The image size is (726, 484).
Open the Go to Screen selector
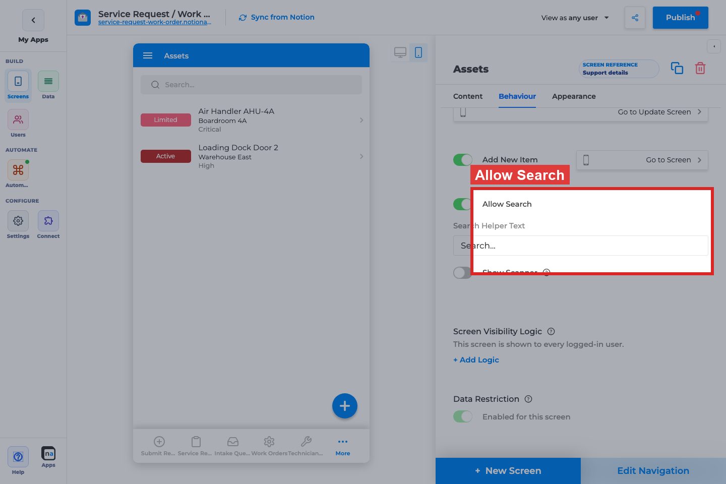pos(642,160)
